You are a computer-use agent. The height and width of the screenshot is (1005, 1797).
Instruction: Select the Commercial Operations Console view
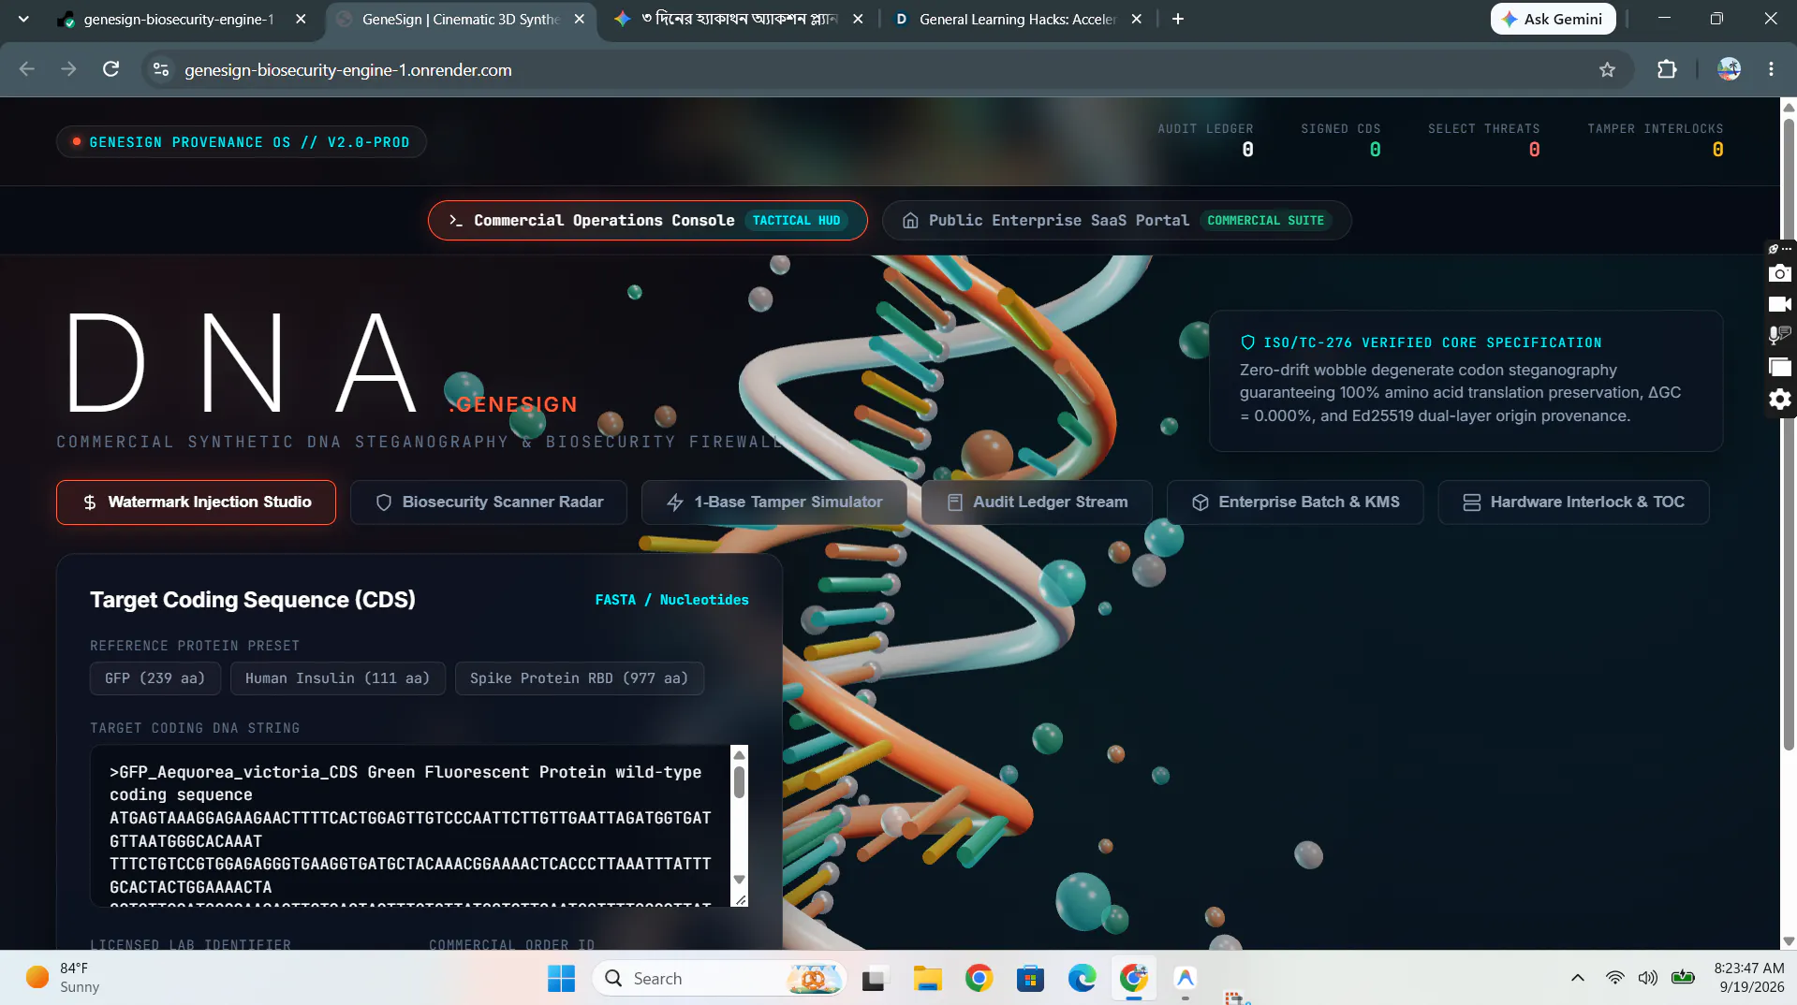click(647, 221)
